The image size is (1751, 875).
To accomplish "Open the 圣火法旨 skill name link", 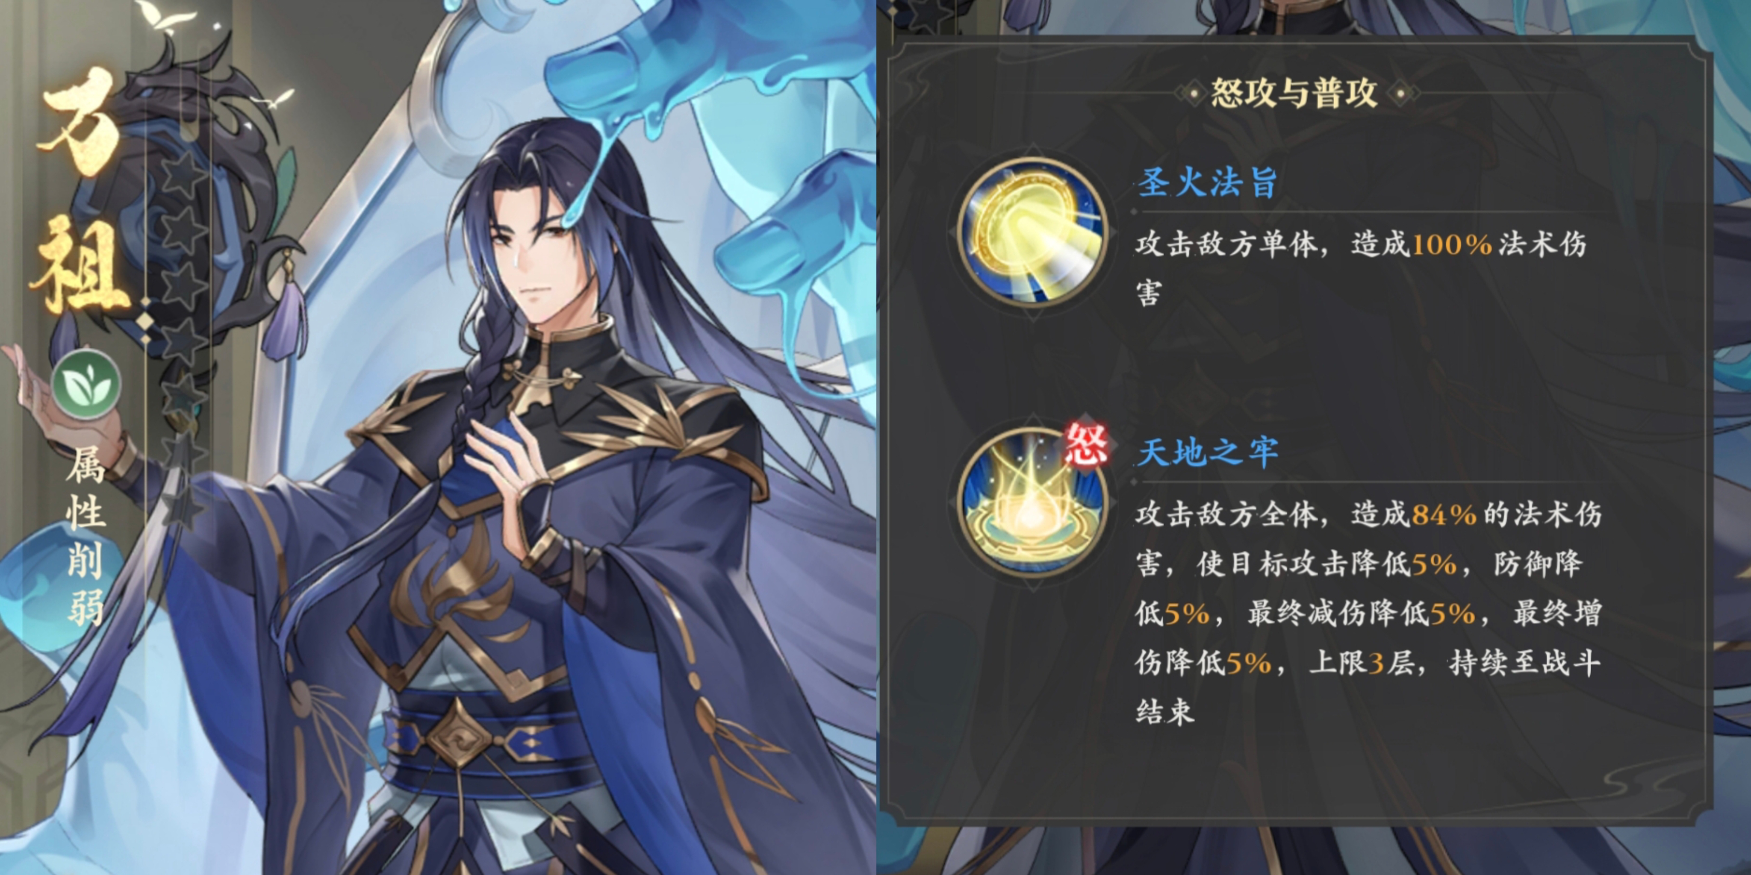I will coord(1207,183).
